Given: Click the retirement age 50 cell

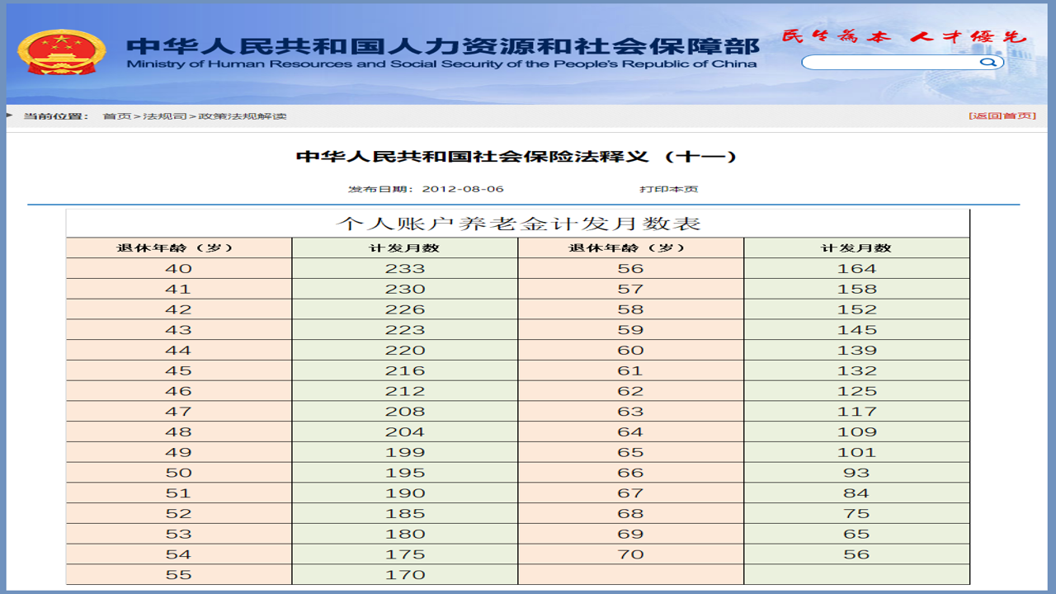Looking at the screenshot, I should (179, 473).
